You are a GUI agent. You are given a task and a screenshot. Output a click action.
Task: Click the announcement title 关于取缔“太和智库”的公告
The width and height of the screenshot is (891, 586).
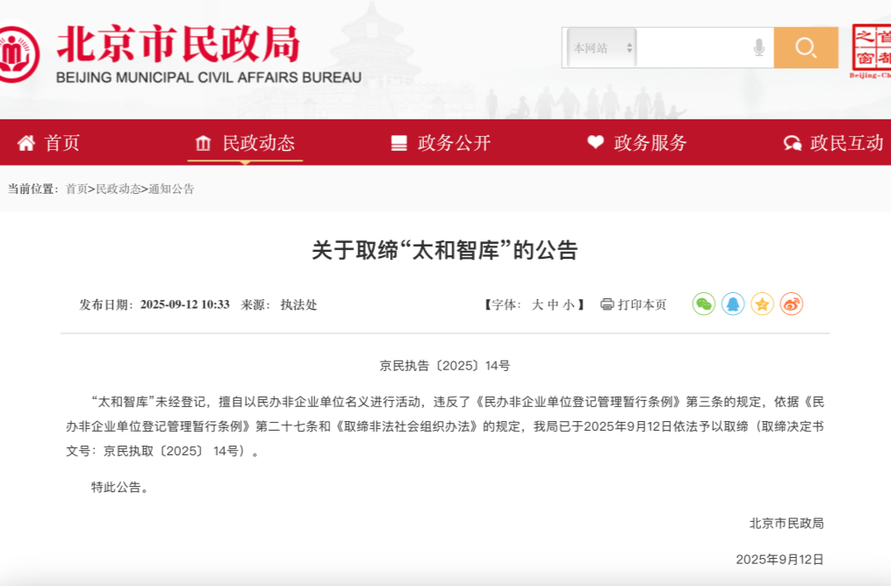point(445,250)
